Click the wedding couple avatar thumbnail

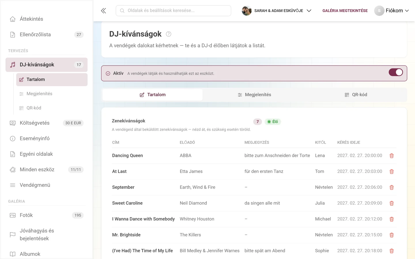click(247, 11)
